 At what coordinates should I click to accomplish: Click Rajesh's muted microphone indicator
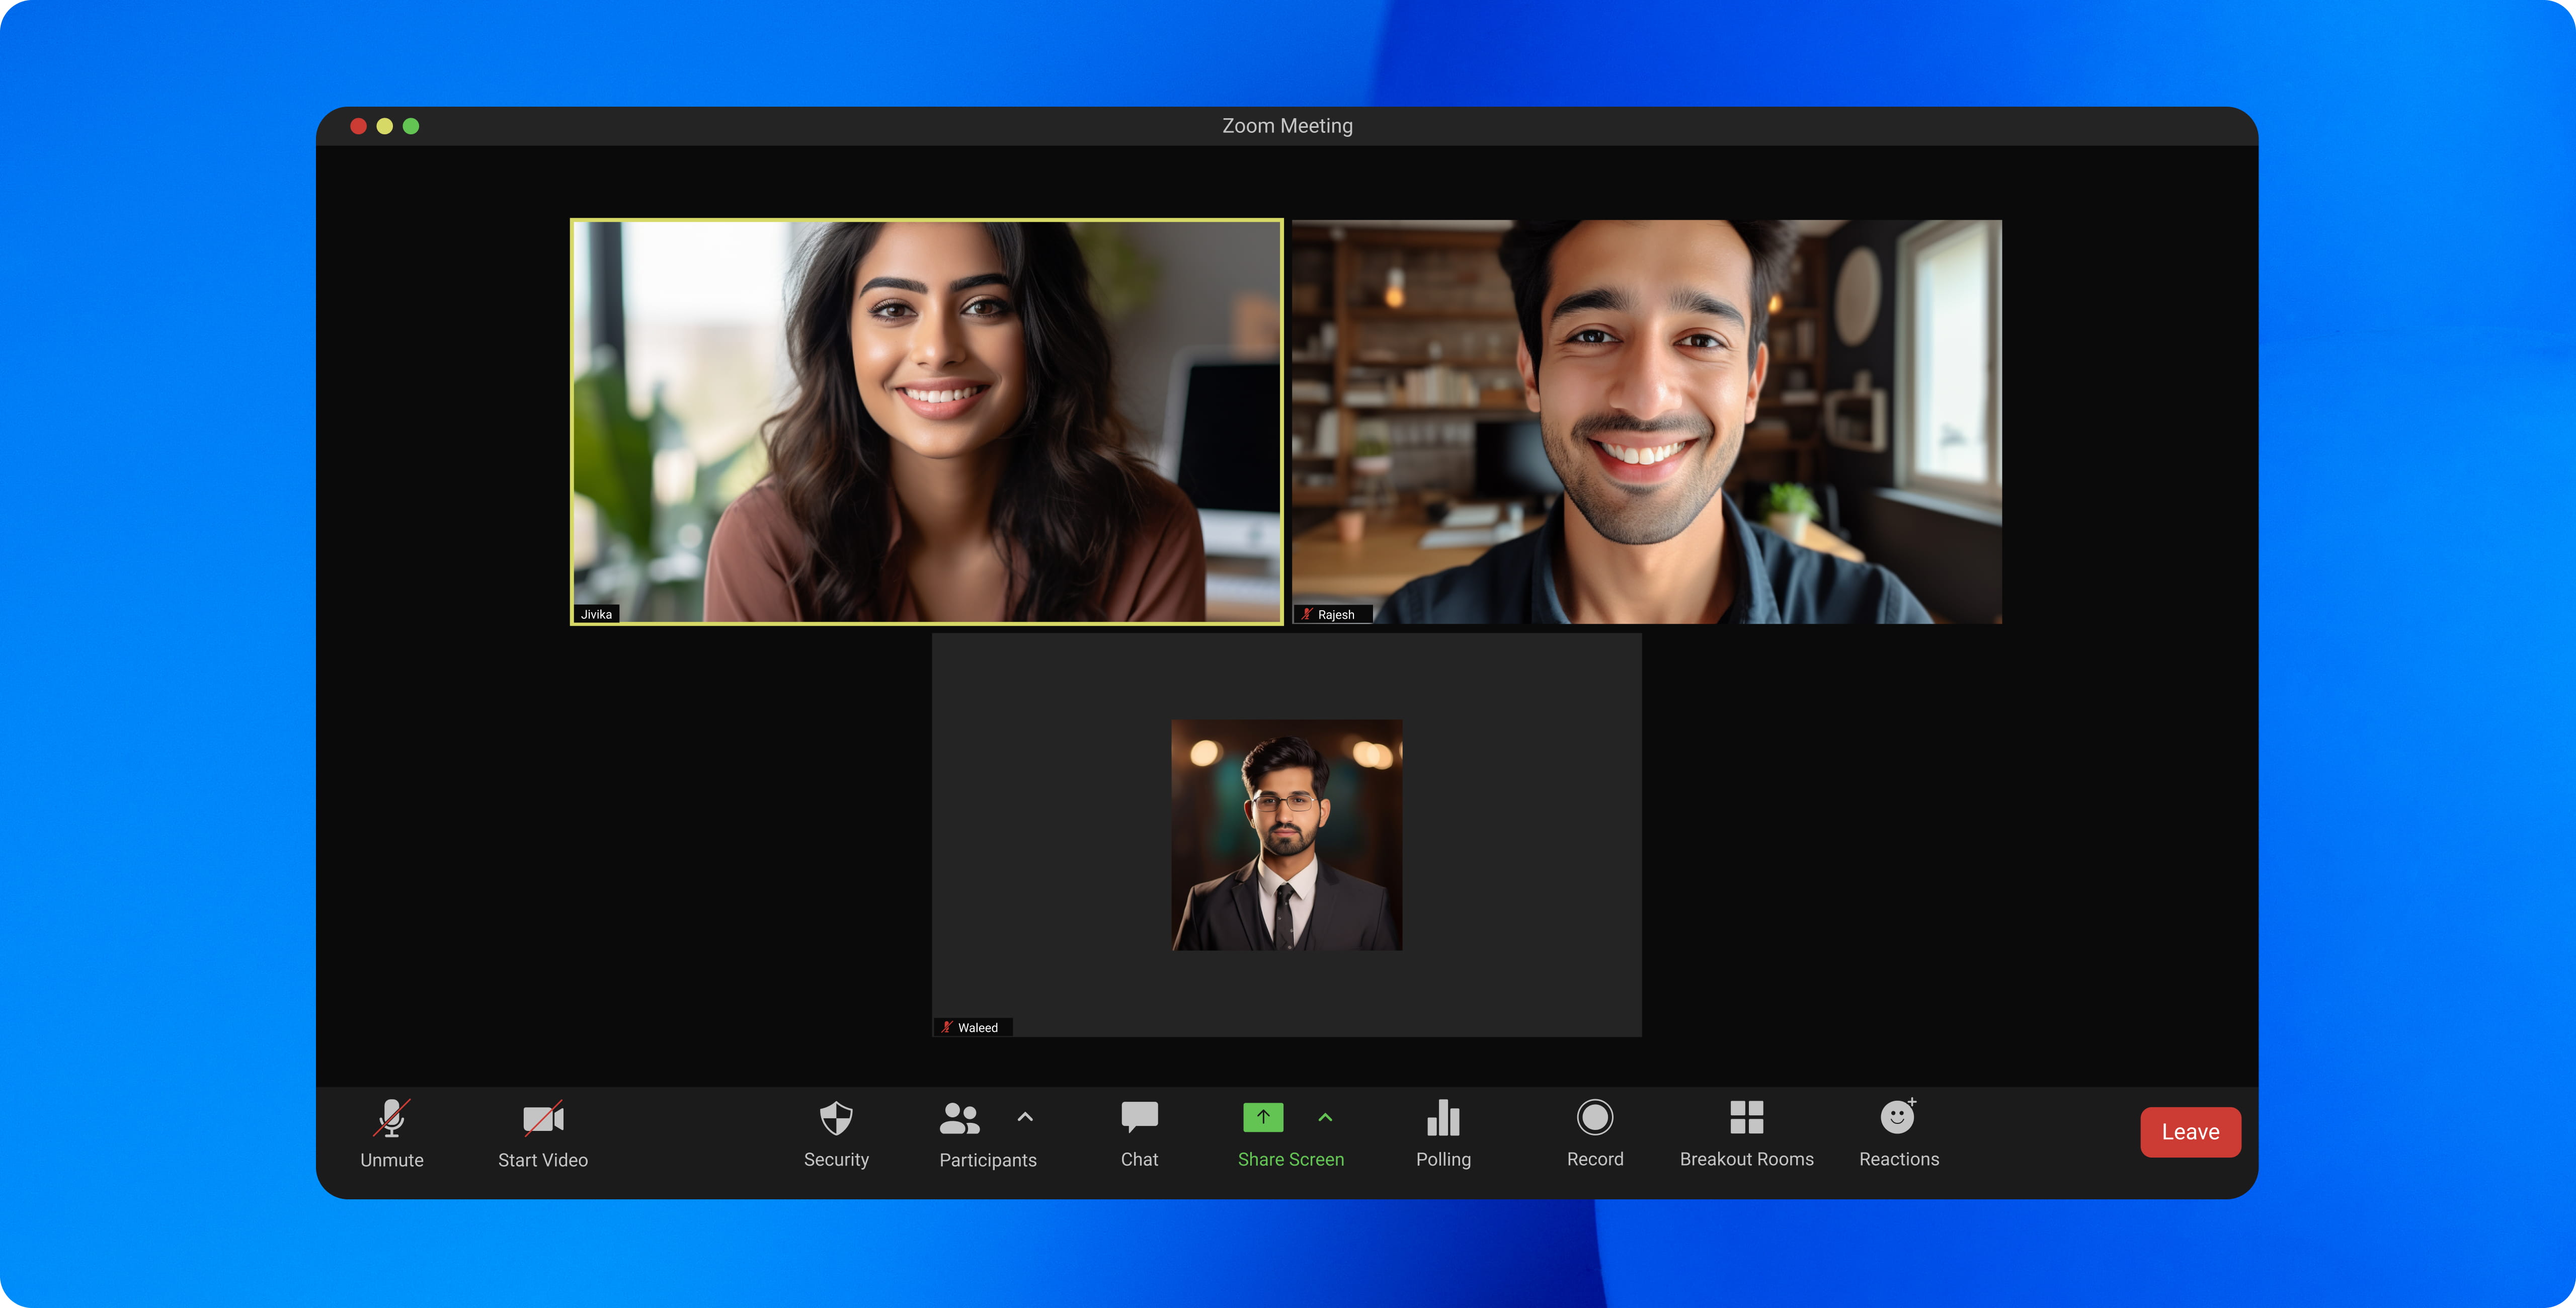coord(1306,615)
